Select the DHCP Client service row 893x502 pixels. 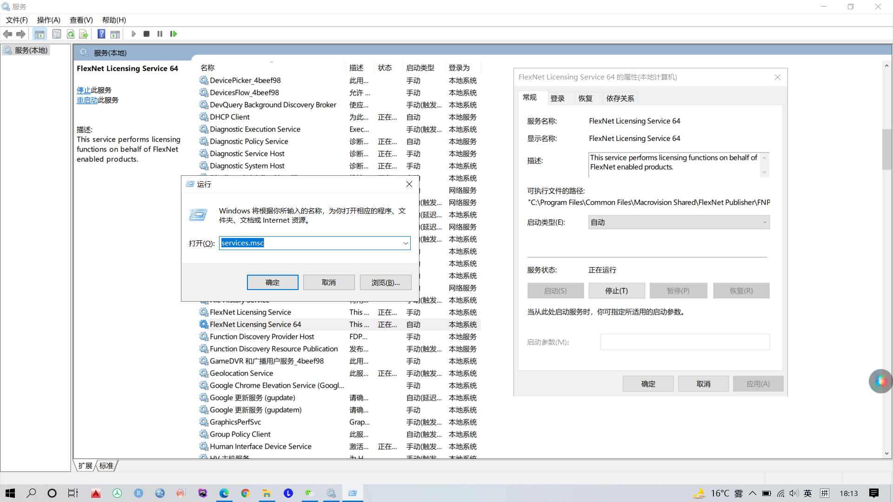[x=339, y=117]
